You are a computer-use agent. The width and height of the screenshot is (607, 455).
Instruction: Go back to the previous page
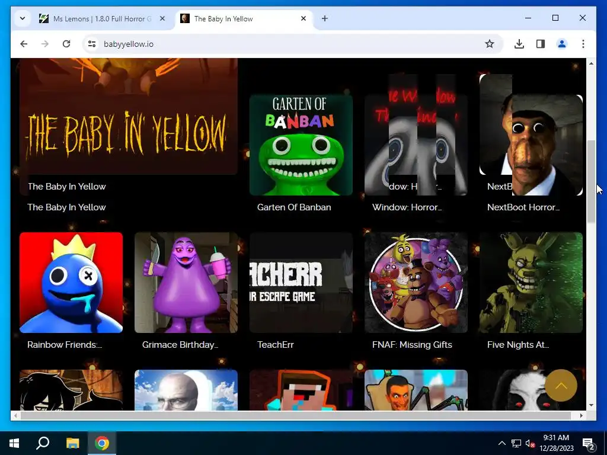click(24, 44)
